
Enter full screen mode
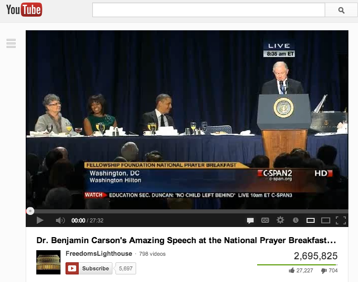[x=340, y=220]
